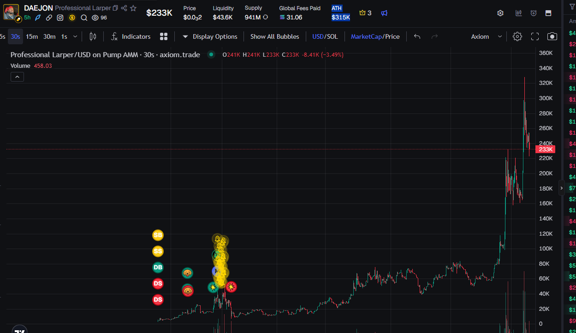Expand Display Options dropdown
The width and height of the screenshot is (576, 333).
(x=210, y=36)
